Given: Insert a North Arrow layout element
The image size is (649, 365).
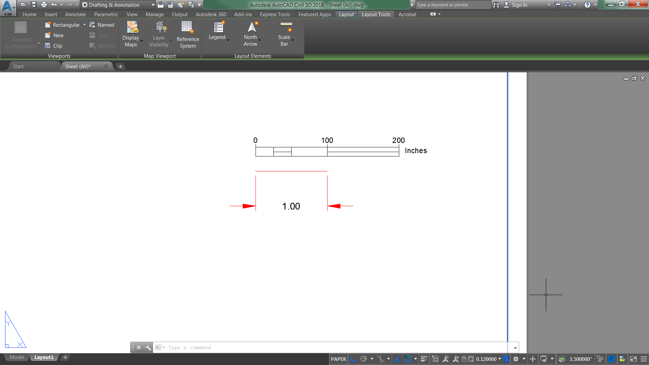Looking at the screenshot, I should click(251, 34).
